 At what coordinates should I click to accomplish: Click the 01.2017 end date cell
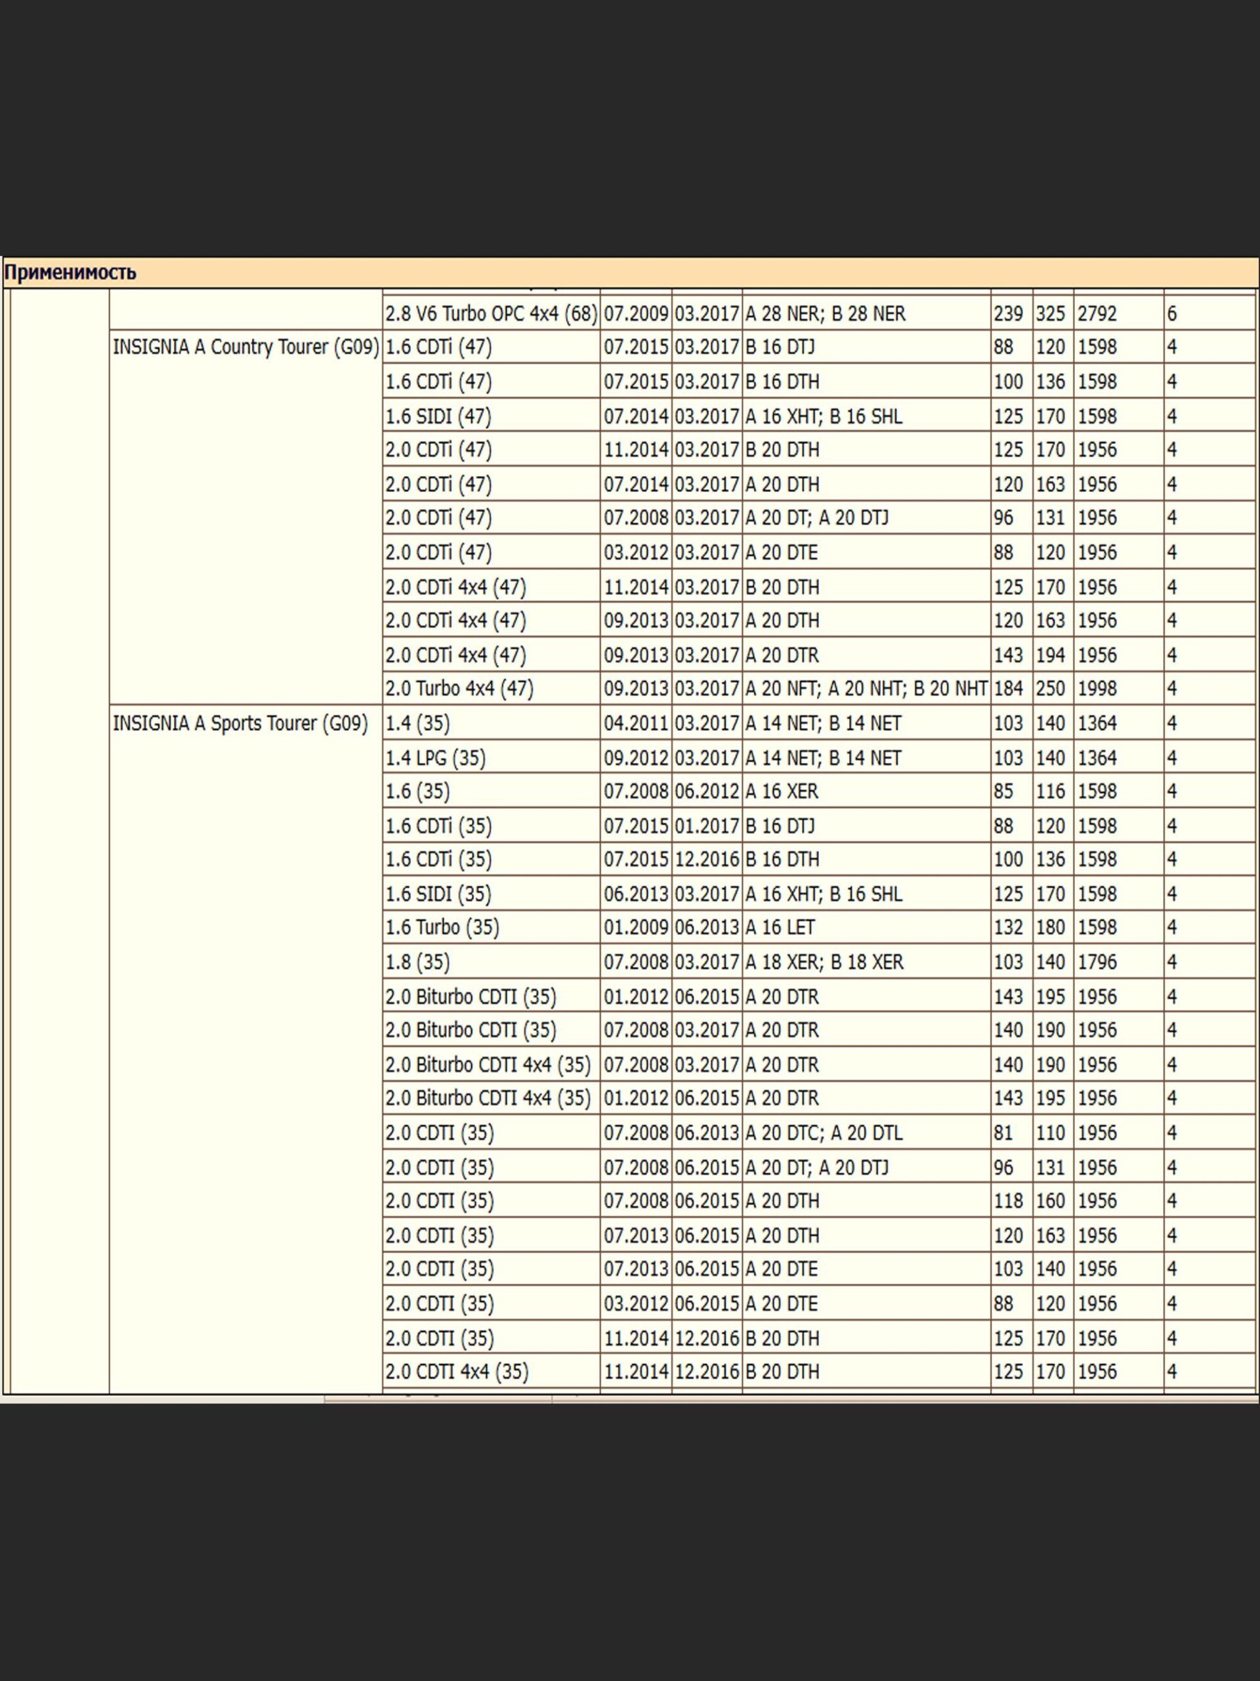706,826
